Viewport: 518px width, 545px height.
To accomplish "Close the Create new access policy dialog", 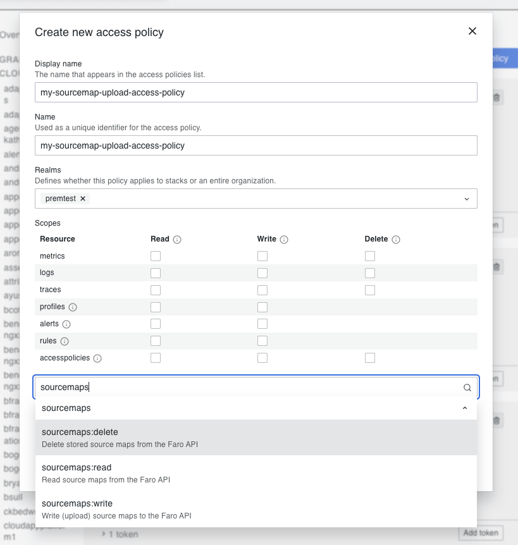I will coord(472,32).
